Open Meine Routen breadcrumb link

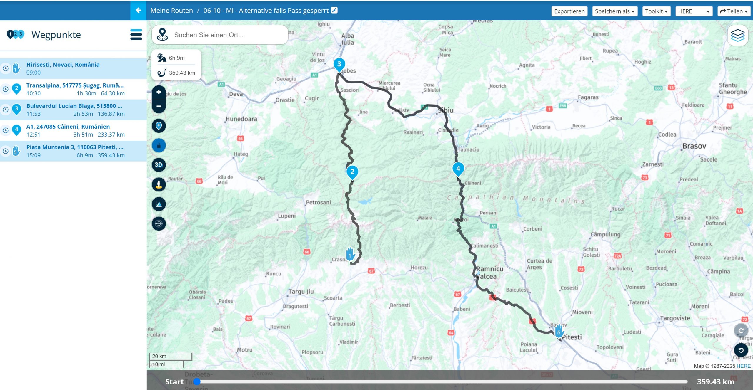coord(171,11)
